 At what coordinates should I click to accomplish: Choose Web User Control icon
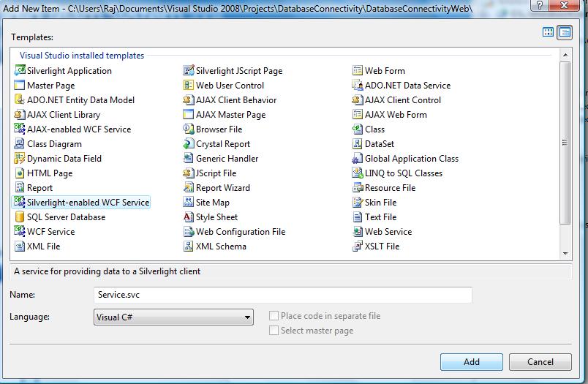click(x=188, y=85)
